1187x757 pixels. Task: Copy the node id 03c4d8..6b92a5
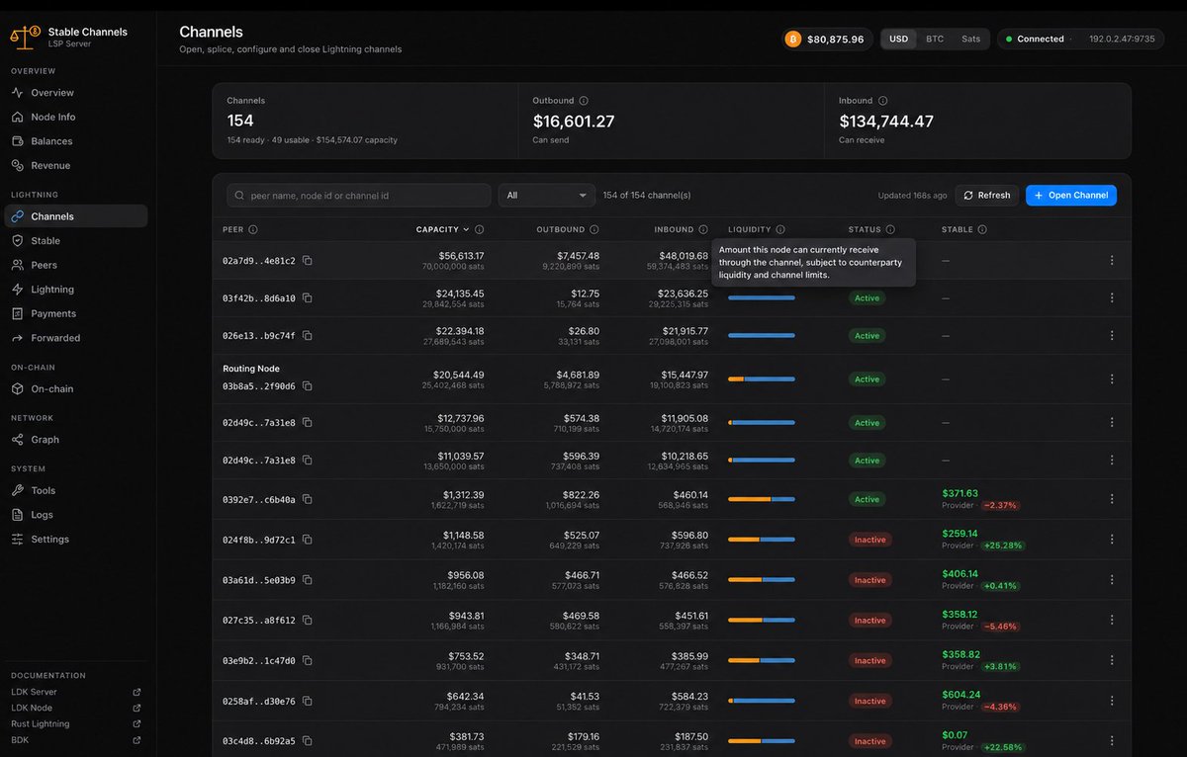click(x=308, y=741)
